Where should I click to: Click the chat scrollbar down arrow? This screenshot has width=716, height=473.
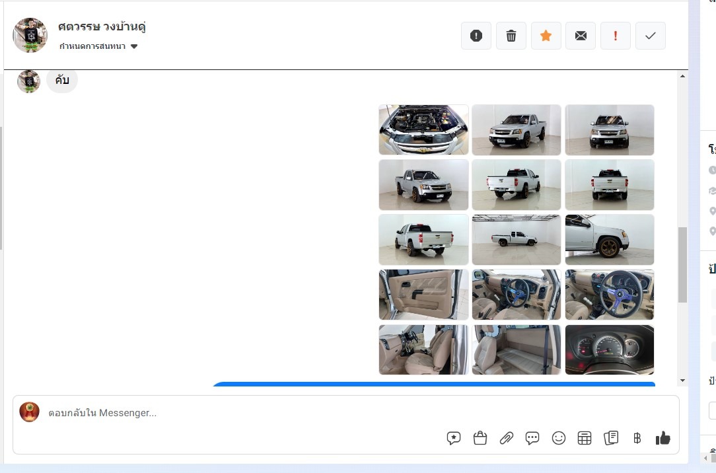coord(683,381)
